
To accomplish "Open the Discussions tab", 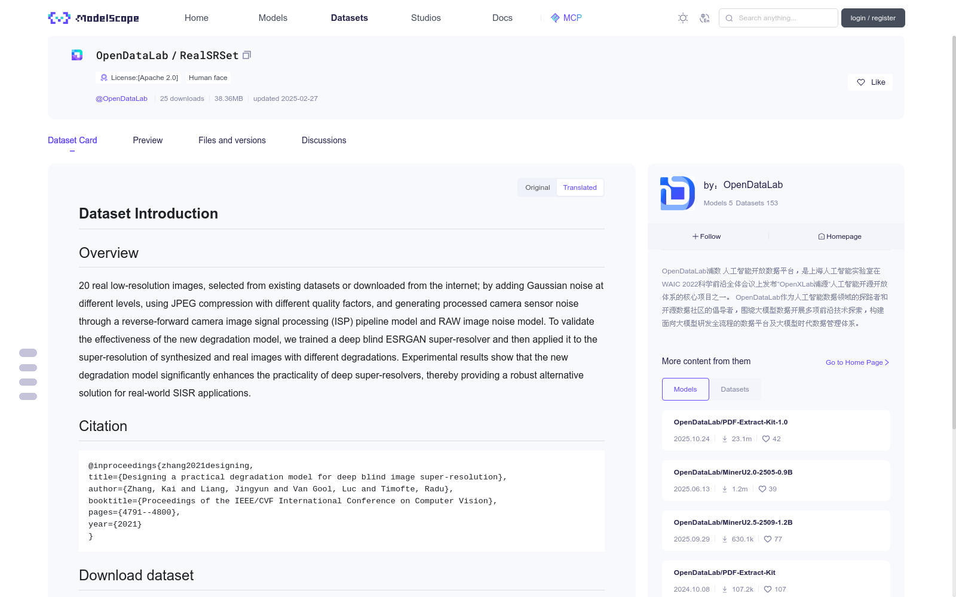I will coord(324,140).
